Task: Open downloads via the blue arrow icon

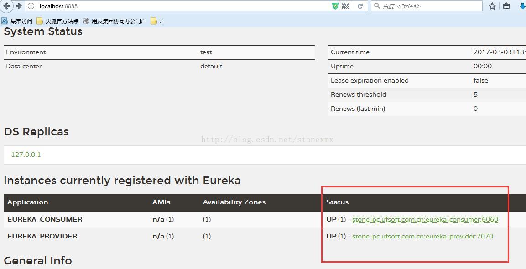Action: pyautogui.click(x=522, y=6)
